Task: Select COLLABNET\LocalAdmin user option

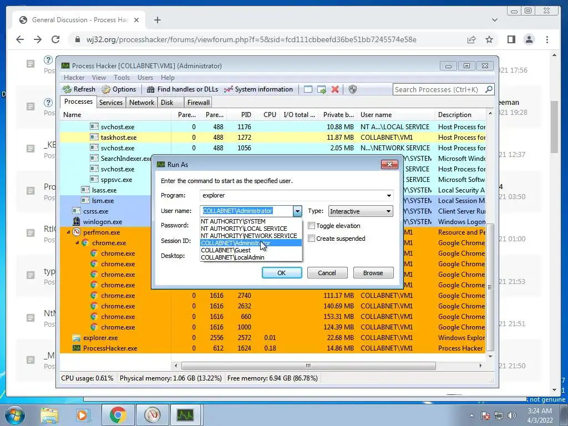Action: click(251, 257)
